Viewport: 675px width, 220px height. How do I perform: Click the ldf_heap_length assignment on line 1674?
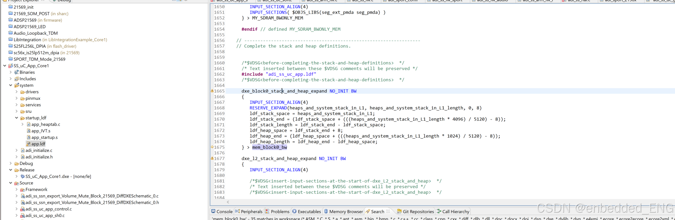point(313,142)
